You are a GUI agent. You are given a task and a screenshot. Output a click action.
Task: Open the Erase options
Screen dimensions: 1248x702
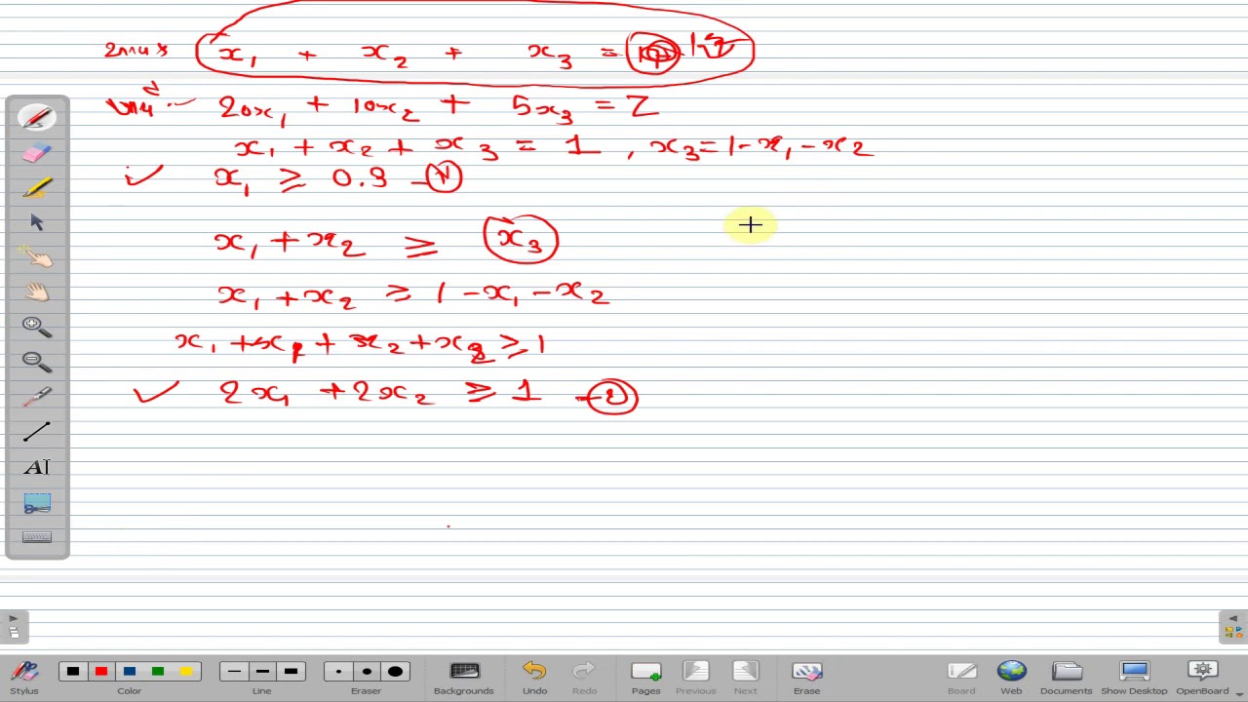pyautogui.click(x=806, y=678)
